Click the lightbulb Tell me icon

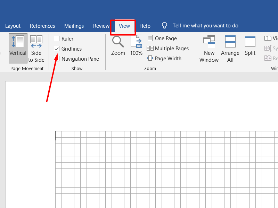165,26
